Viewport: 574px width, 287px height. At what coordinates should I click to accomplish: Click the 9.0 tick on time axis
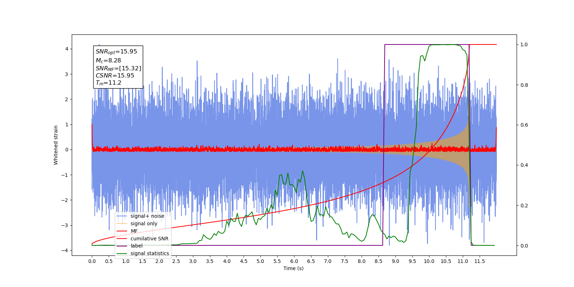395,261
